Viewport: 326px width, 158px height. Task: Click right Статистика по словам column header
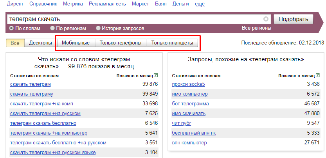coord(196,76)
